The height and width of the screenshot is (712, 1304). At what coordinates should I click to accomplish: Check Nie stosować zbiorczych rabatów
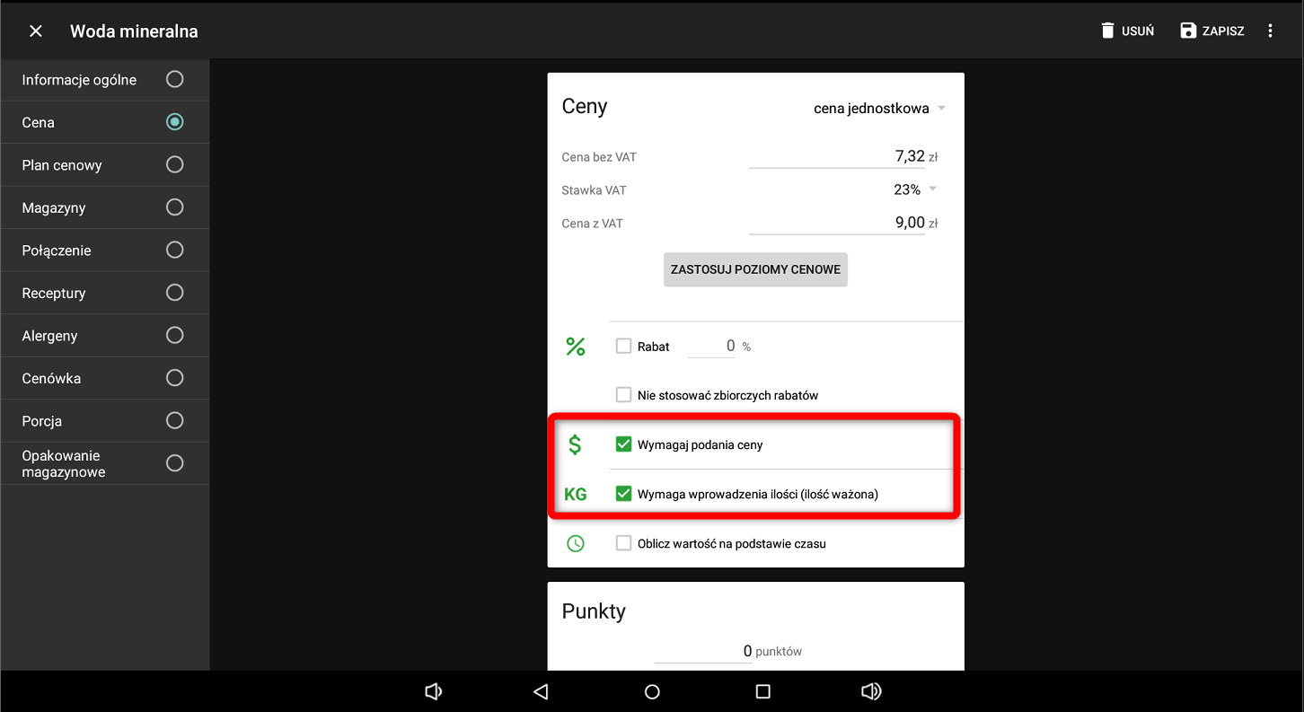coord(623,395)
